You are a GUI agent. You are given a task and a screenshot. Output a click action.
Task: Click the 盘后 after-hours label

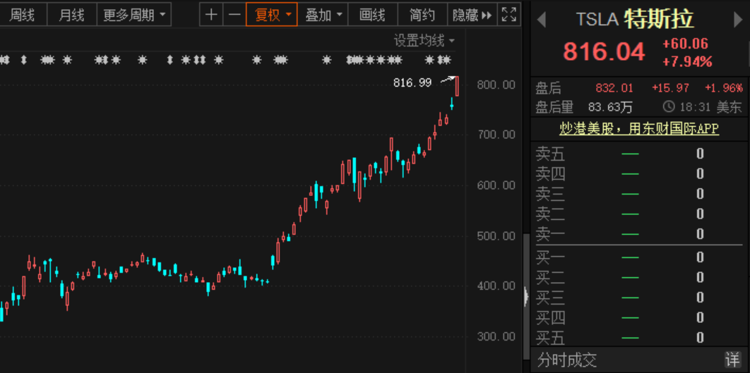549,88
